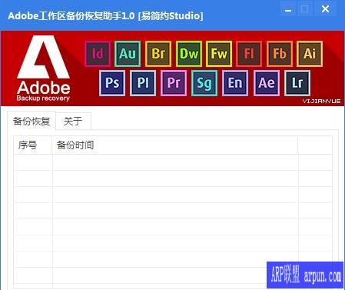
Task: Select the Photoshop (Ps) icon
Action: tap(112, 83)
